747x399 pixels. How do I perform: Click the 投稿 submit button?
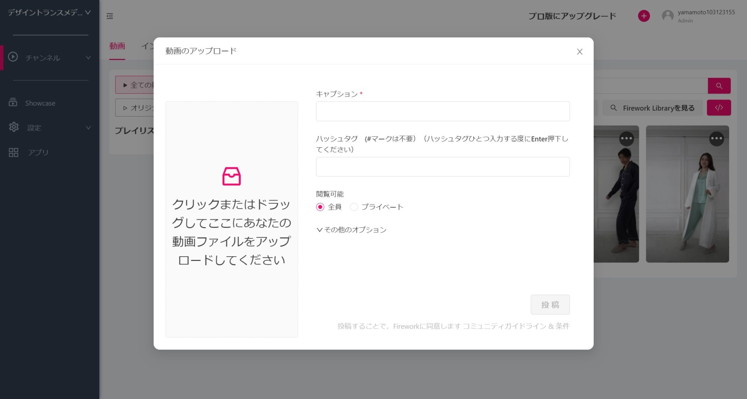[550, 304]
